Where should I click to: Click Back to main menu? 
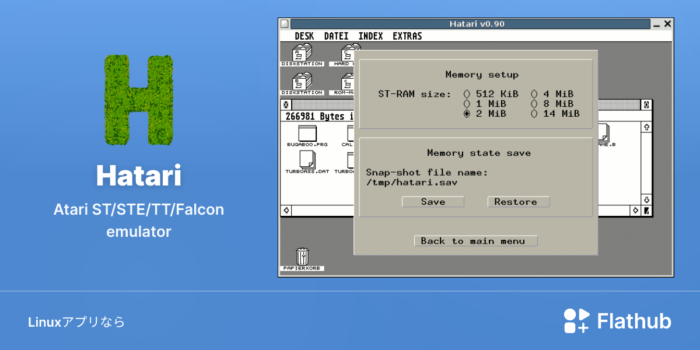tap(475, 241)
